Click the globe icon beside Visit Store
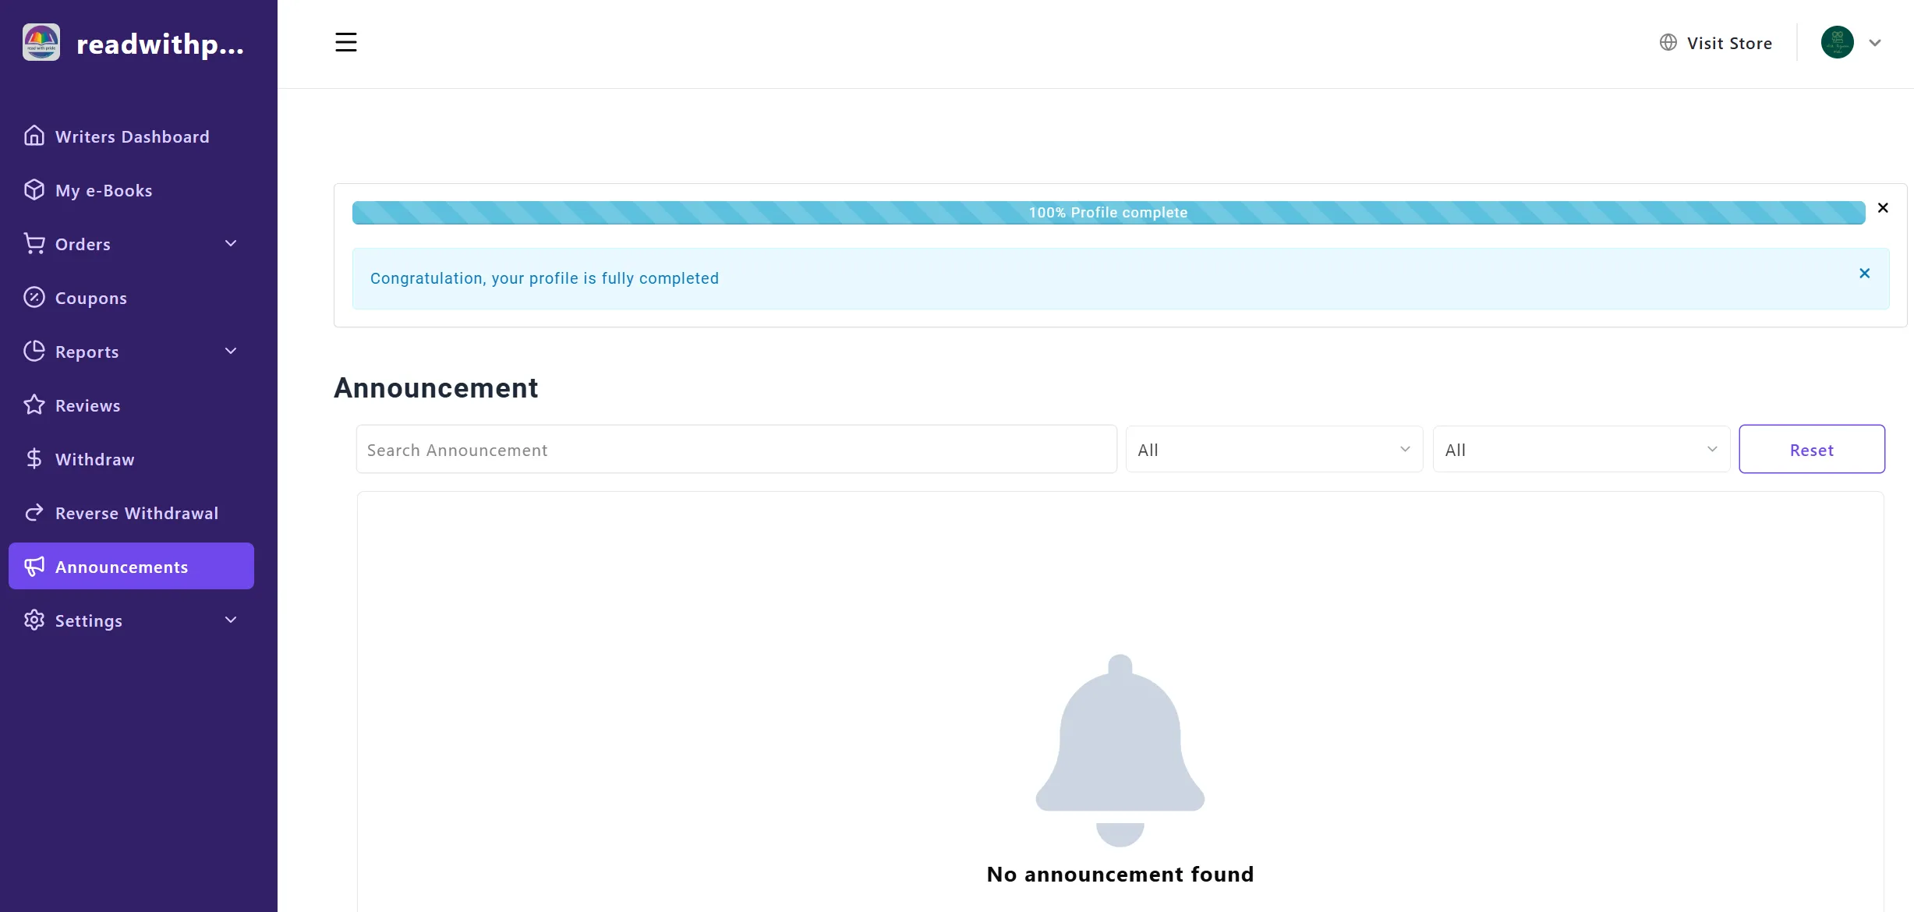Image resolution: width=1914 pixels, height=912 pixels. click(x=1668, y=43)
